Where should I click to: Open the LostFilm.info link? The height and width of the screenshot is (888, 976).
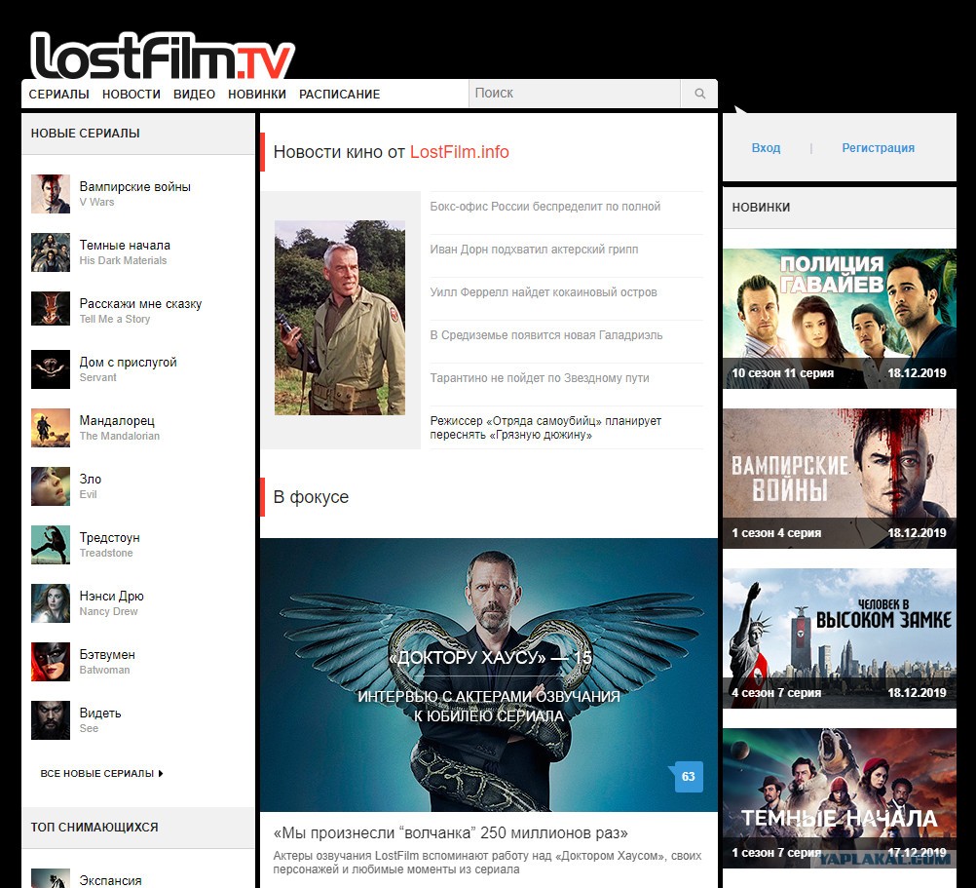460,152
